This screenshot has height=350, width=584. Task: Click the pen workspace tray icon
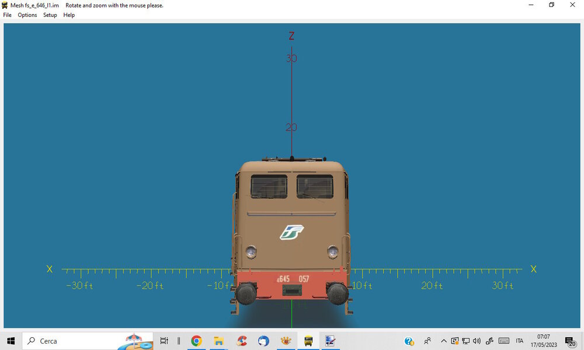point(489,341)
